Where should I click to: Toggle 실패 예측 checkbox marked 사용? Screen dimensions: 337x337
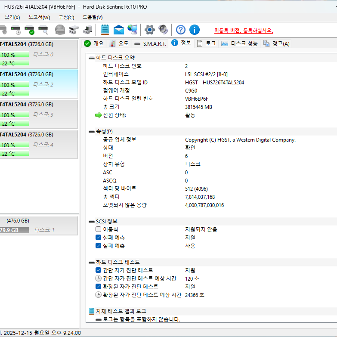coord(98,246)
